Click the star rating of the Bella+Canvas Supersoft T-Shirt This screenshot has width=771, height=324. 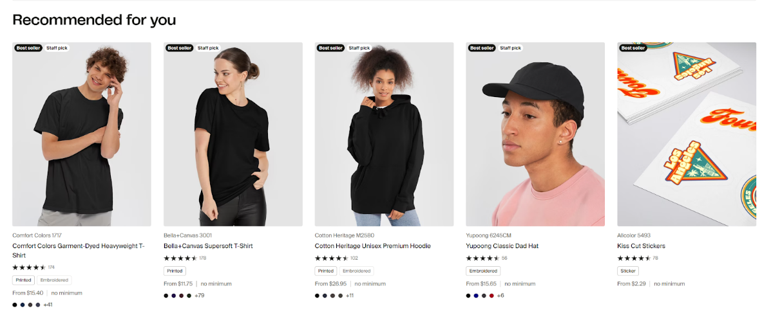click(x=180, y=258)
